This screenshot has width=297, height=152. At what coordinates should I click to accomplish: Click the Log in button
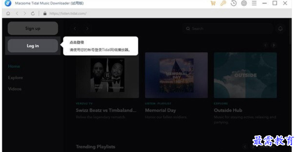pos(33,46)
